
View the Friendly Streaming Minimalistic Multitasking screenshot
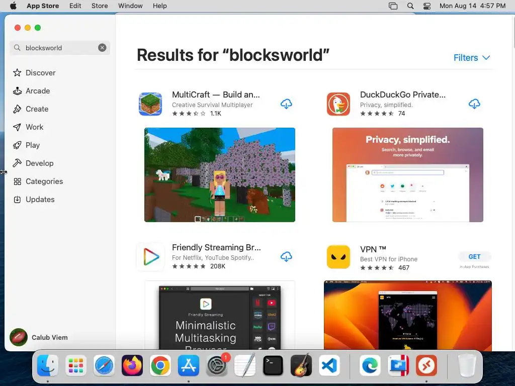[220, 316]
